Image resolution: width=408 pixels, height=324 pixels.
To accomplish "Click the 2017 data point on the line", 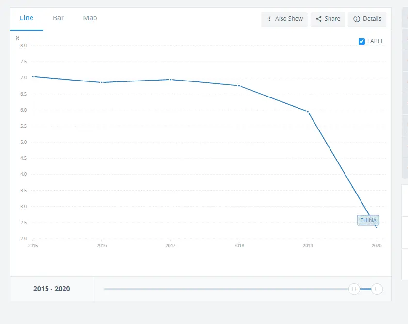I will point(171,79).
